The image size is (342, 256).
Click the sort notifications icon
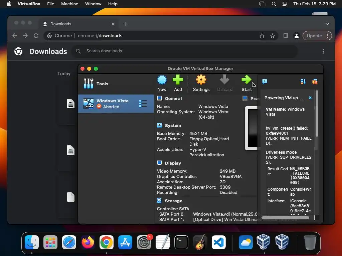click(x=303, y=82)
